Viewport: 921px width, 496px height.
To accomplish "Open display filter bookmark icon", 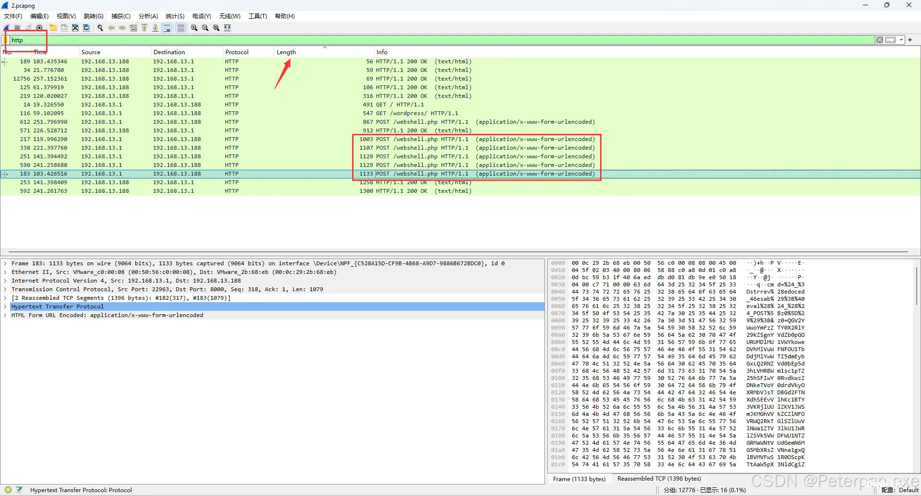I will 6,40.
